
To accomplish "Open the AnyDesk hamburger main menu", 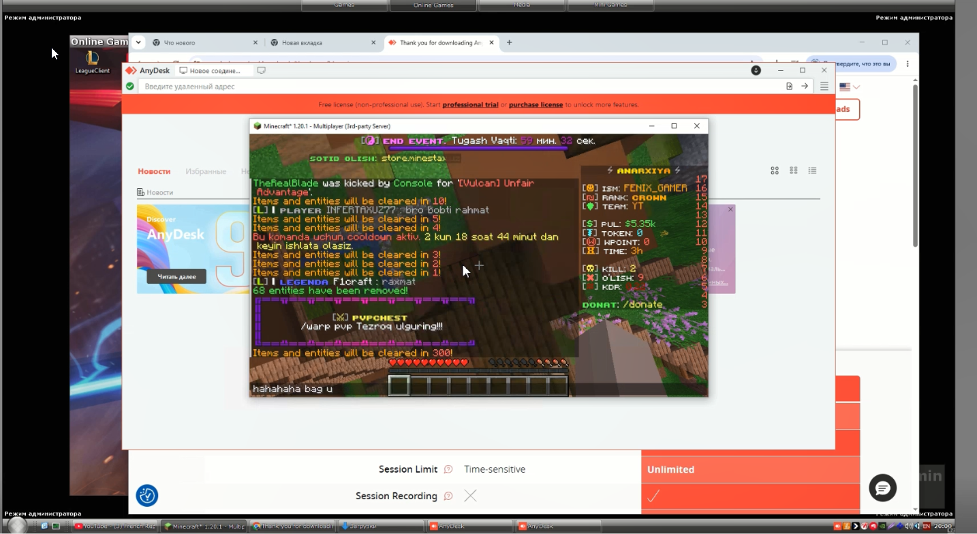I will point(824,86).
